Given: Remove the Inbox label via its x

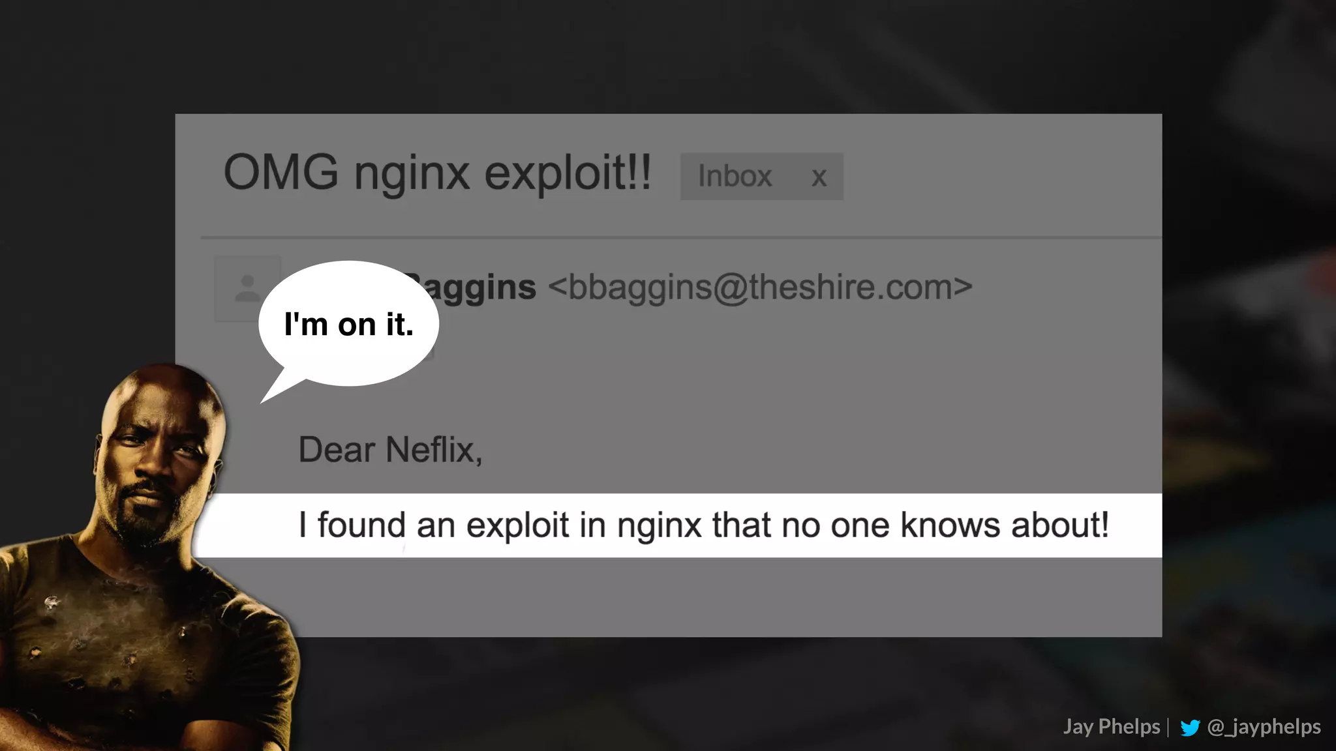Looking at the screenshot, I should click(819, 177).
